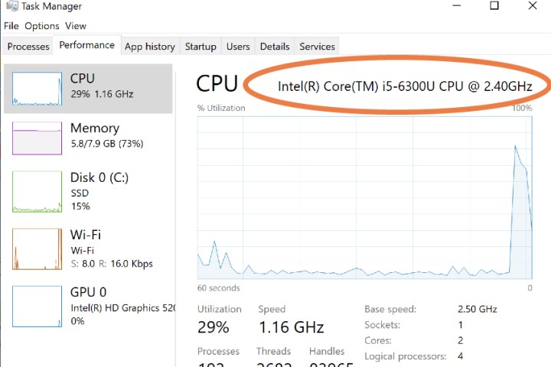Click the Performance tab
The image size is (551, 367).
pos(87,45)
